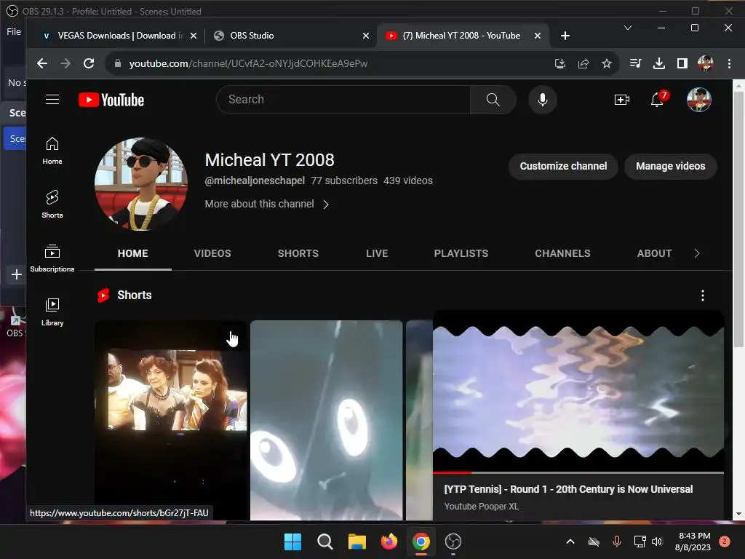The height and width of the screenshot is (559, 745).
Task: Open File Explorer from the taskbar
Action: click(x=356, y=542)
